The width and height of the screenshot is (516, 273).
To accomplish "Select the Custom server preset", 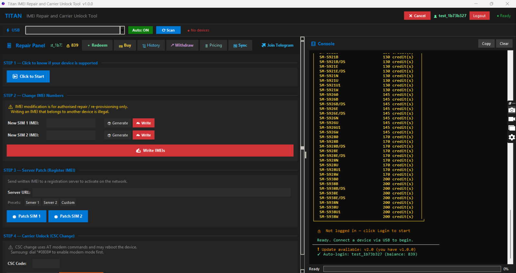I will pos(68,202).
